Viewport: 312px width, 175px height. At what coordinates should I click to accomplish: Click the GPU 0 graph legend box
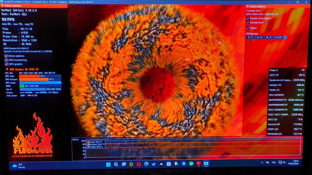[x=96, y=144]
